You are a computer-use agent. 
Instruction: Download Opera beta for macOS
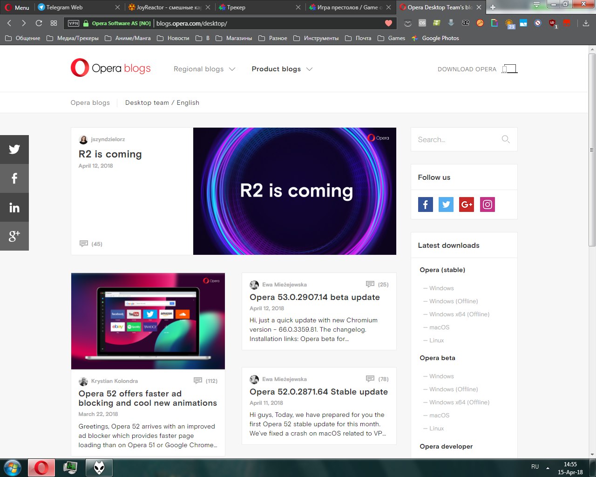pyautogui.click(x=439, y=416)
